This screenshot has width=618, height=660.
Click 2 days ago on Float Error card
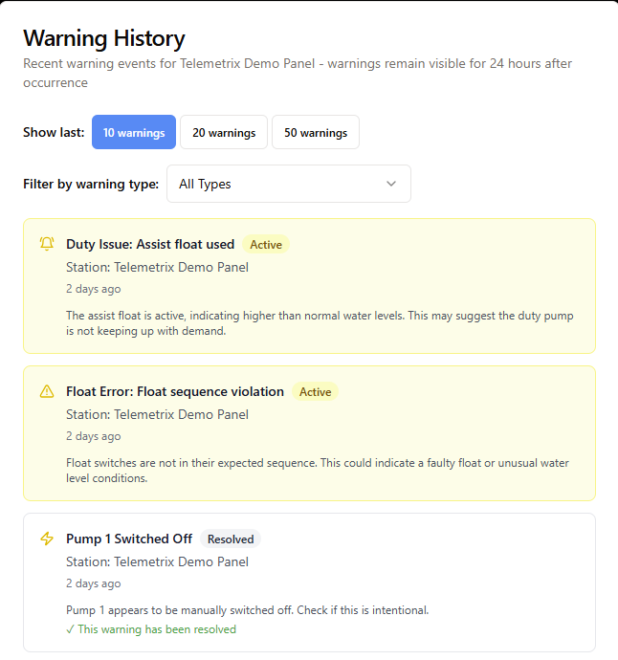[x=94, y=436]
